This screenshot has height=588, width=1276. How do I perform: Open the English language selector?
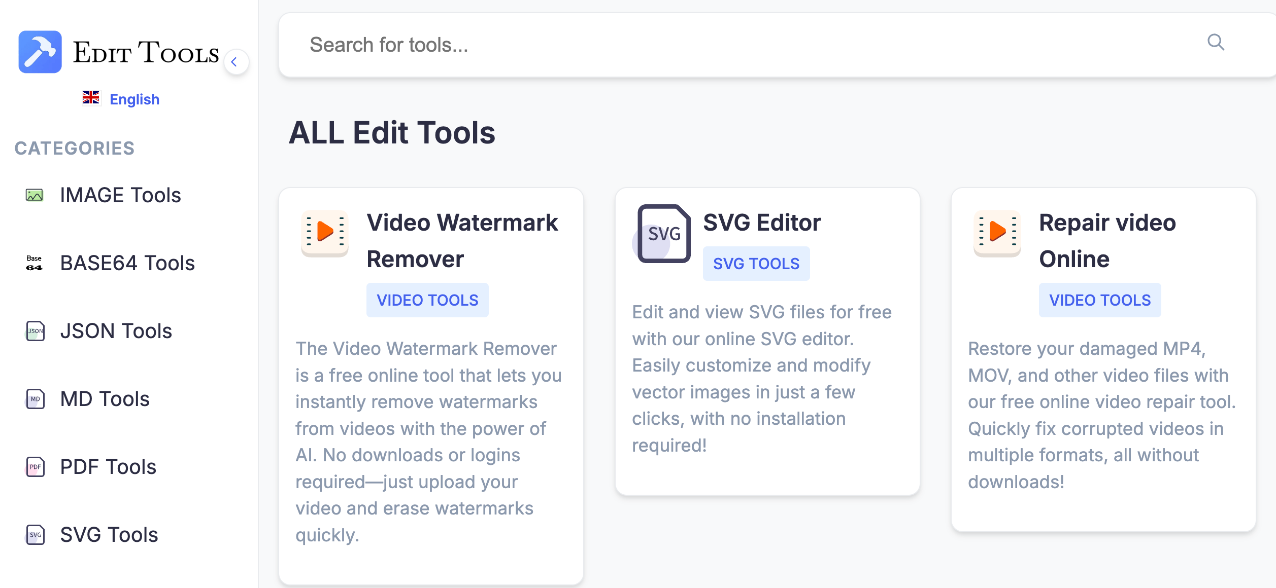pos(134,99)
